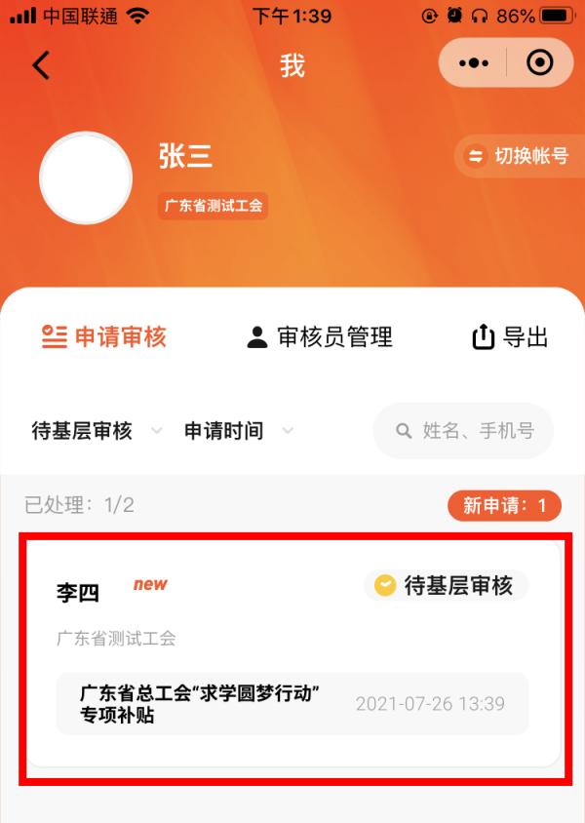585x823 pixels.
Task: Tap the 申请审核 list icon
Action: (x=55, y=336)
